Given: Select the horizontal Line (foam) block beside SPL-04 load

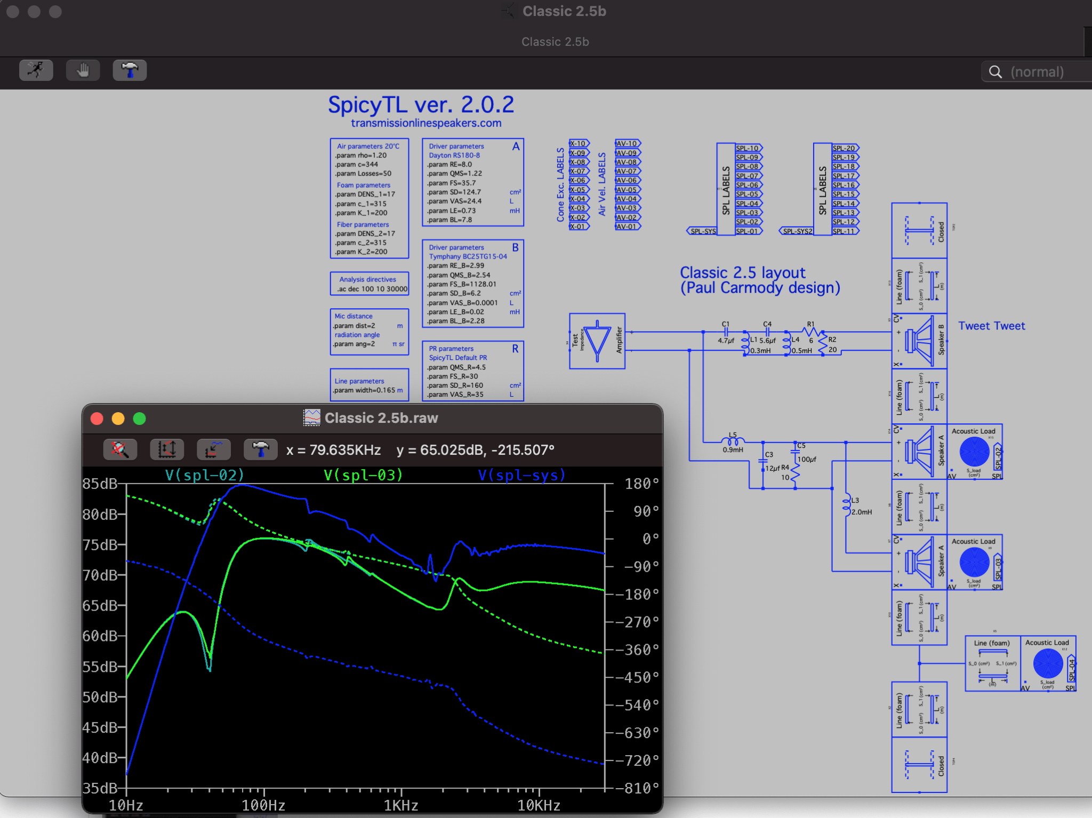Looking at the screenshot, I should click(993, 663).
